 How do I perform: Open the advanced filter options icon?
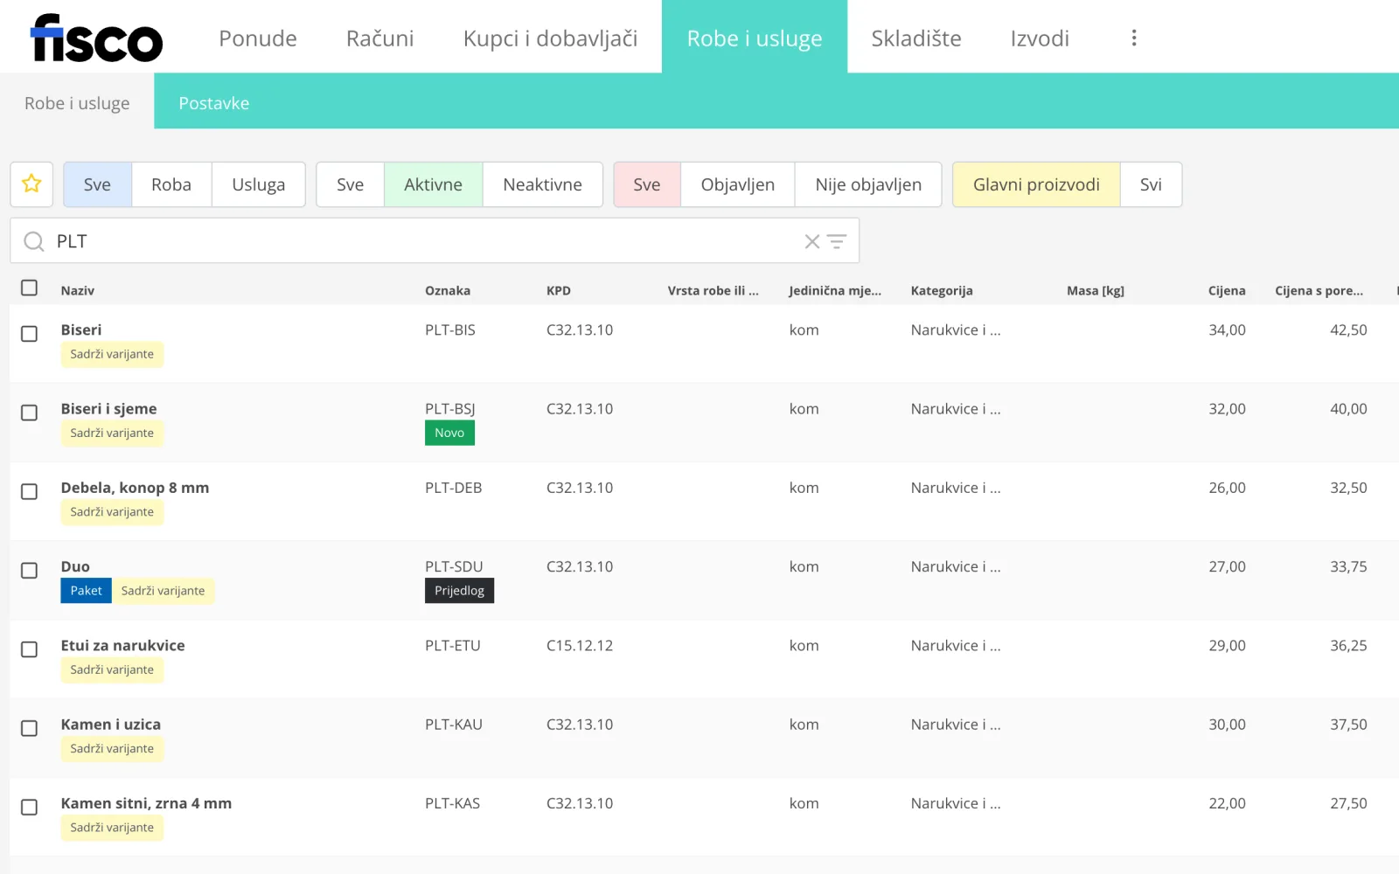(837, 241)
